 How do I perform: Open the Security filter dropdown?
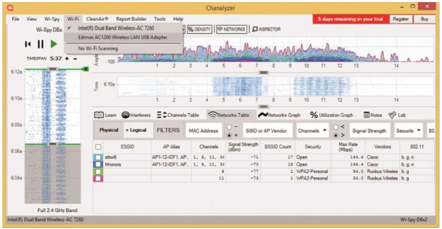(408, 131)
